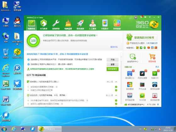Click the 10秒免费注册 link
This screenshot has height=132, width=176.
coord(152,43)
